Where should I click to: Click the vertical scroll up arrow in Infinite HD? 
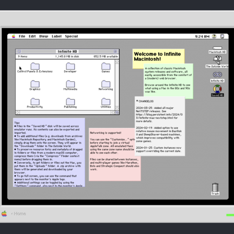[x=117, y=62]
